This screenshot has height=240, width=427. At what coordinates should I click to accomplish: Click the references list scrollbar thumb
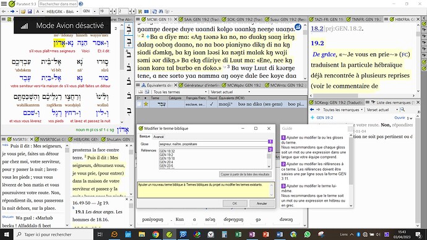269,156
